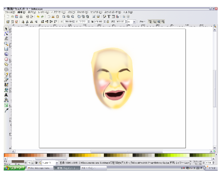The height and width of the screenshot is (176, 221).
Task: Toggle move gradients affect button
Action: (x=159, y=22)
